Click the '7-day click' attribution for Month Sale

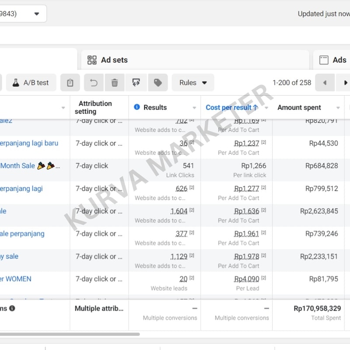pyautogui.click(x=92, y=166)
